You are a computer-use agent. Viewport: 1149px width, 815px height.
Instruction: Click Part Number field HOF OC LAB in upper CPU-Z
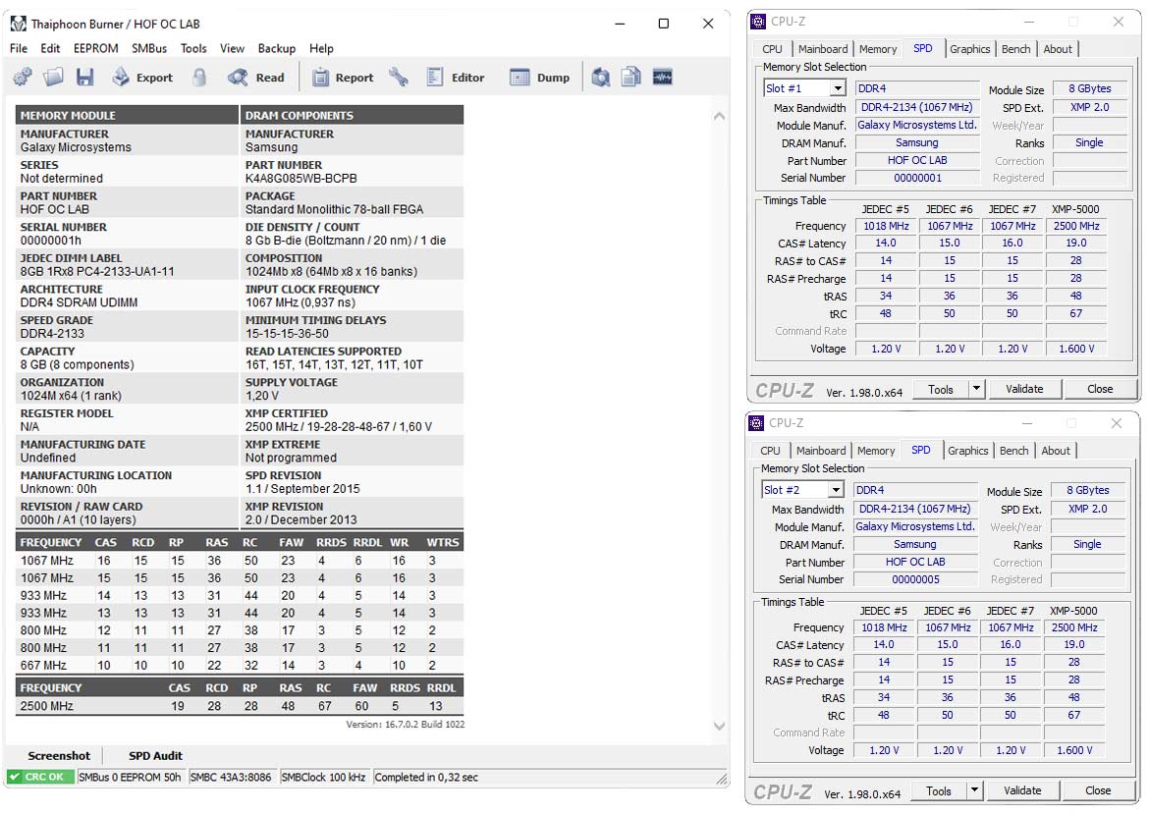pos(917,160)
